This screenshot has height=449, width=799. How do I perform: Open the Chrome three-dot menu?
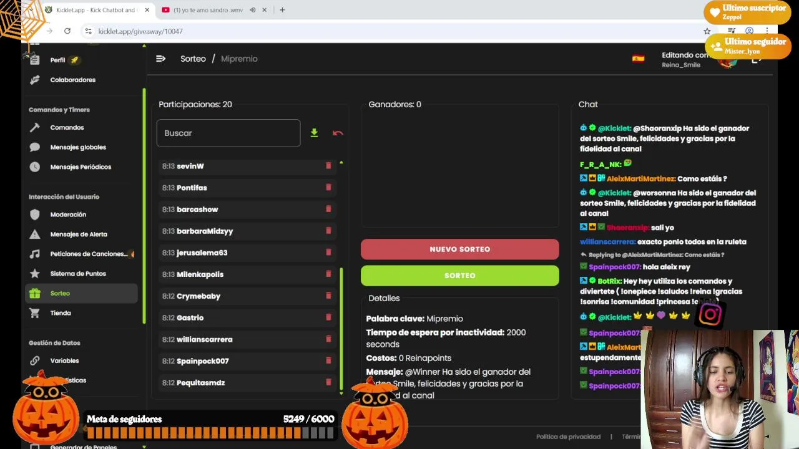tap(767, 31)
